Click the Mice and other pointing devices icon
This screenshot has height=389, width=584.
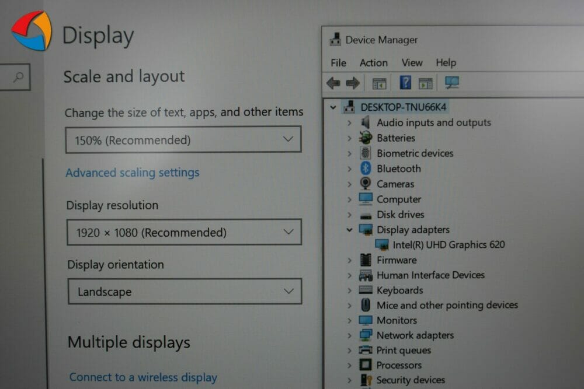tap(366, 305)
